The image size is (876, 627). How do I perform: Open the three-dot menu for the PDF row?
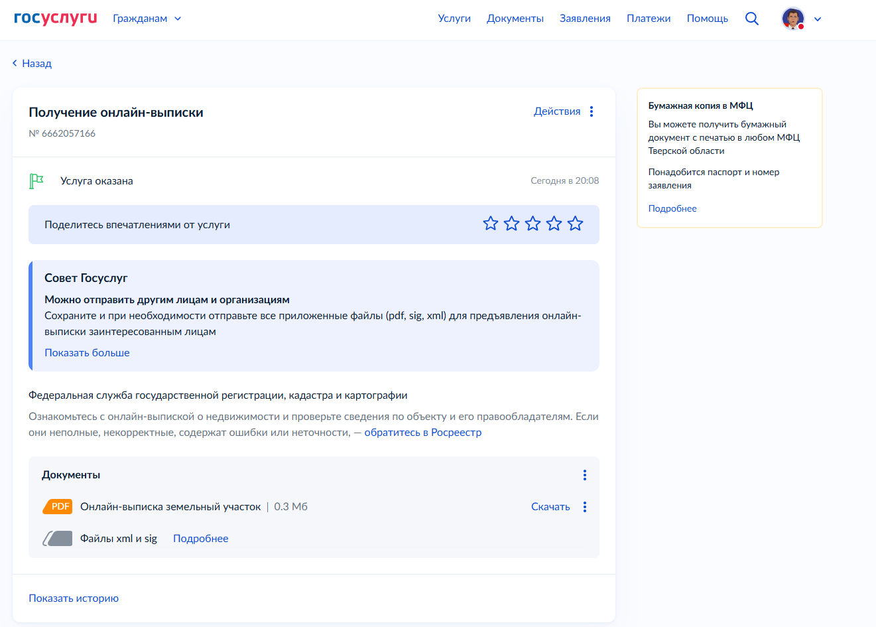[585, 507]
